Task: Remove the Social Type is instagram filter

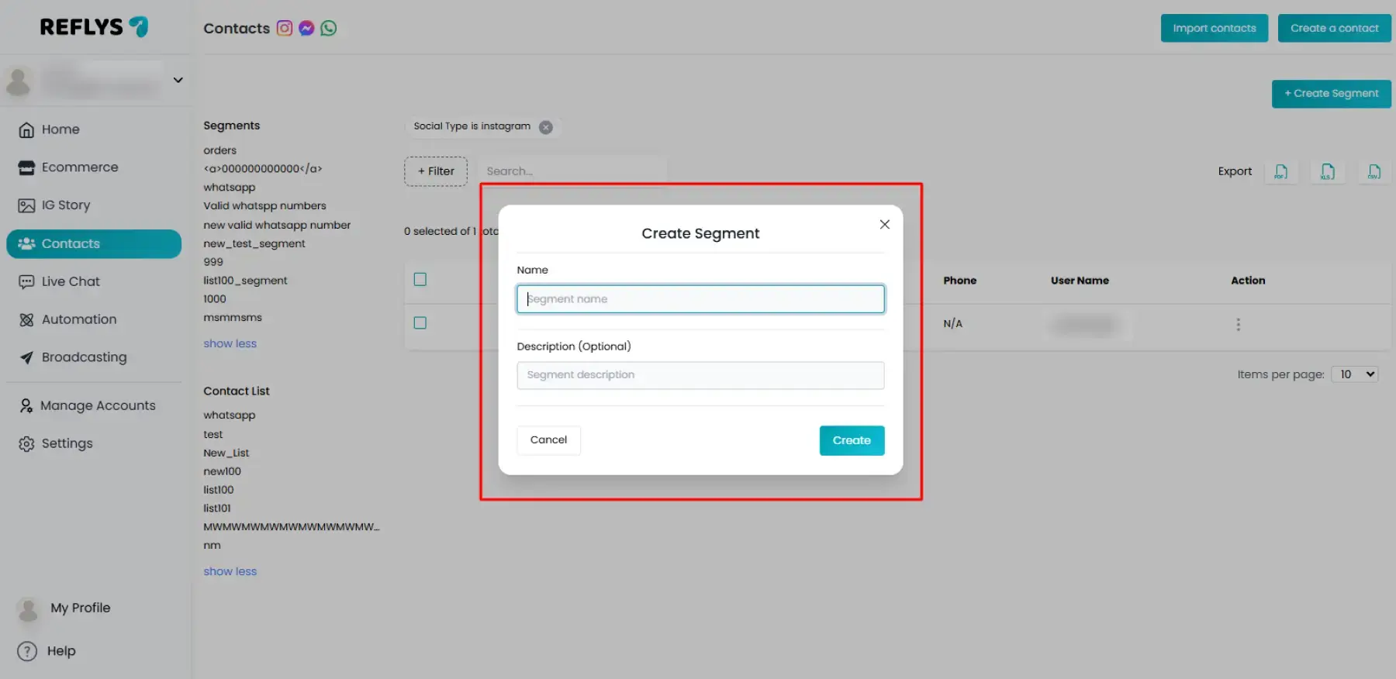Action: coord(546,127)
